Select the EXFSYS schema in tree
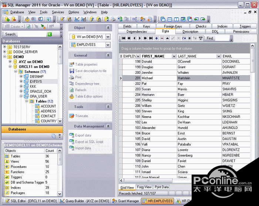 tap(36, 82)
